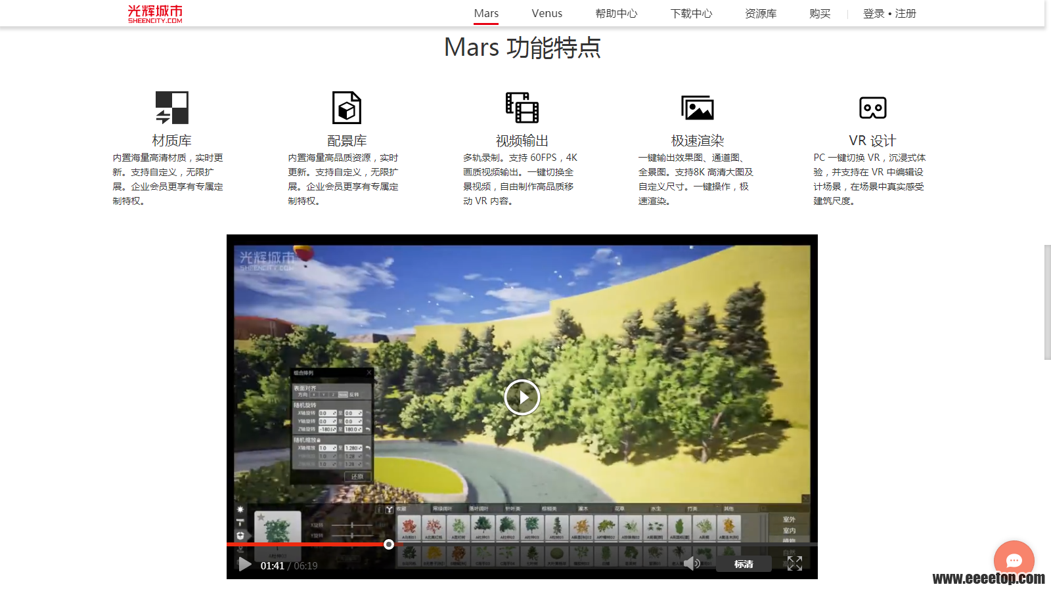Select the 视频输出 heading text
Image resolution: width=1051 pixels, height=591 pixels.
click(522, 141)
